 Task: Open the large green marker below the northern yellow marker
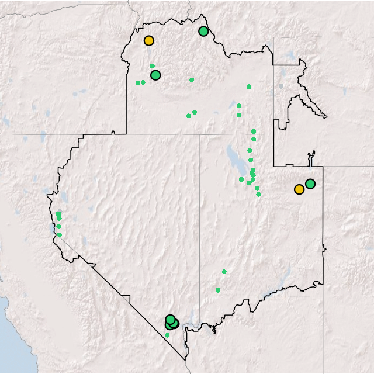coord(155,75)
